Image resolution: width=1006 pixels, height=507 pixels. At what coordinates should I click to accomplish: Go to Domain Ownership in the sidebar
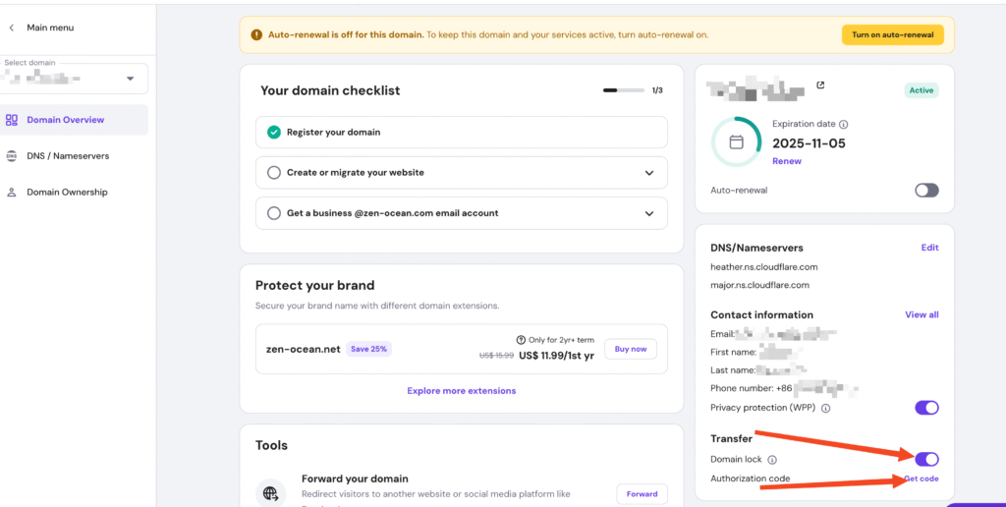(67, 193)
